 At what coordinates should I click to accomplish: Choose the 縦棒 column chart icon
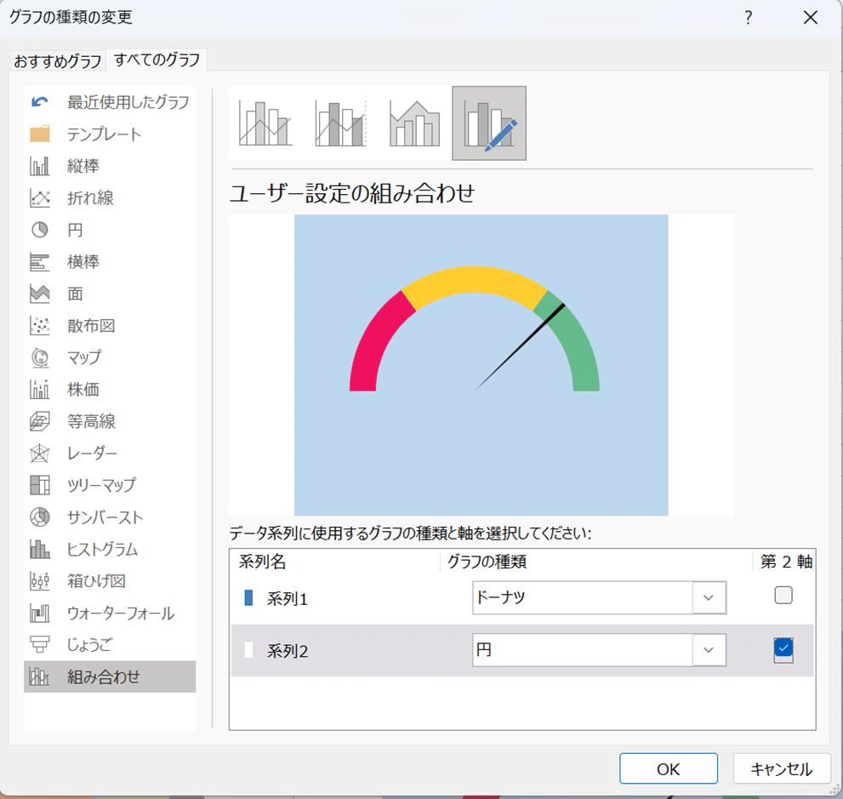[40, 166]
